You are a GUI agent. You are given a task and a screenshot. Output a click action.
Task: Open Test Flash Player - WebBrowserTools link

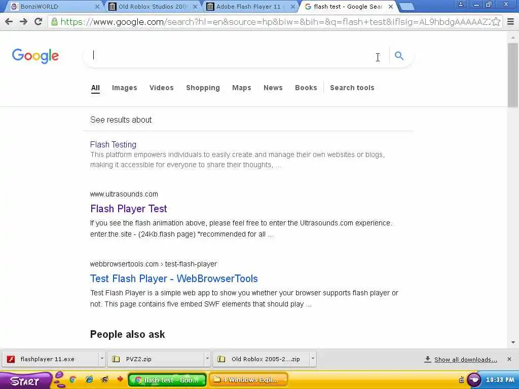[x=174, y=279]
